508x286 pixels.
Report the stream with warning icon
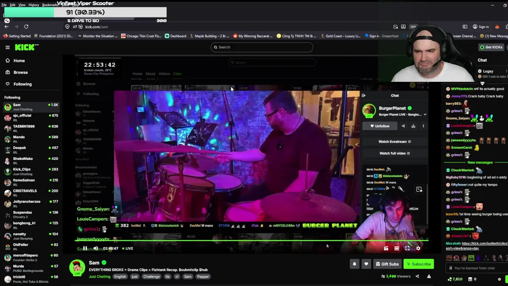coord(429,276)
